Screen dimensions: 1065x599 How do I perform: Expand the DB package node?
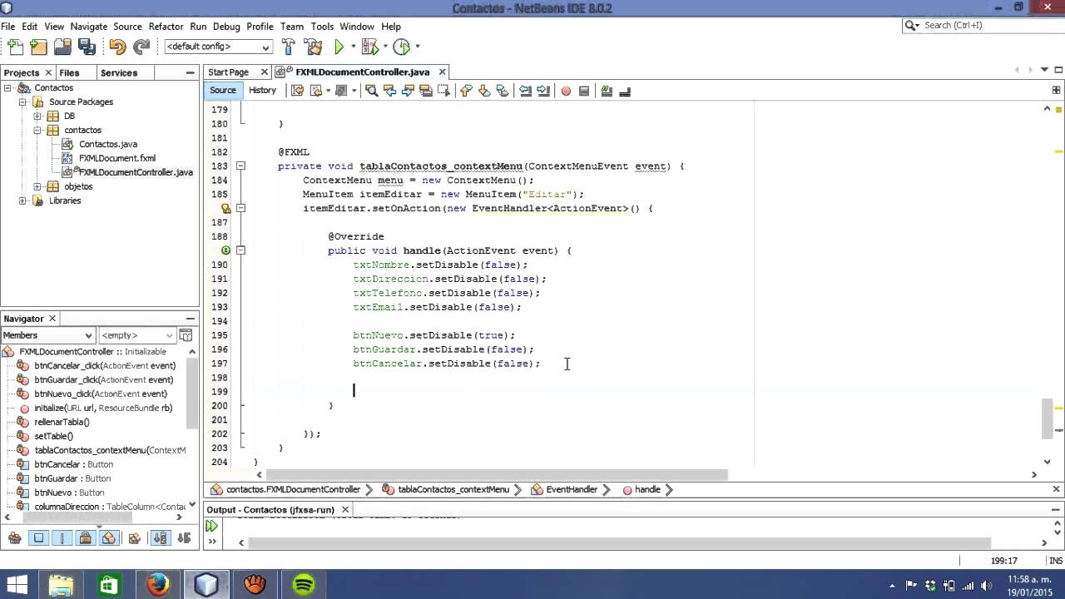(37, 116)
